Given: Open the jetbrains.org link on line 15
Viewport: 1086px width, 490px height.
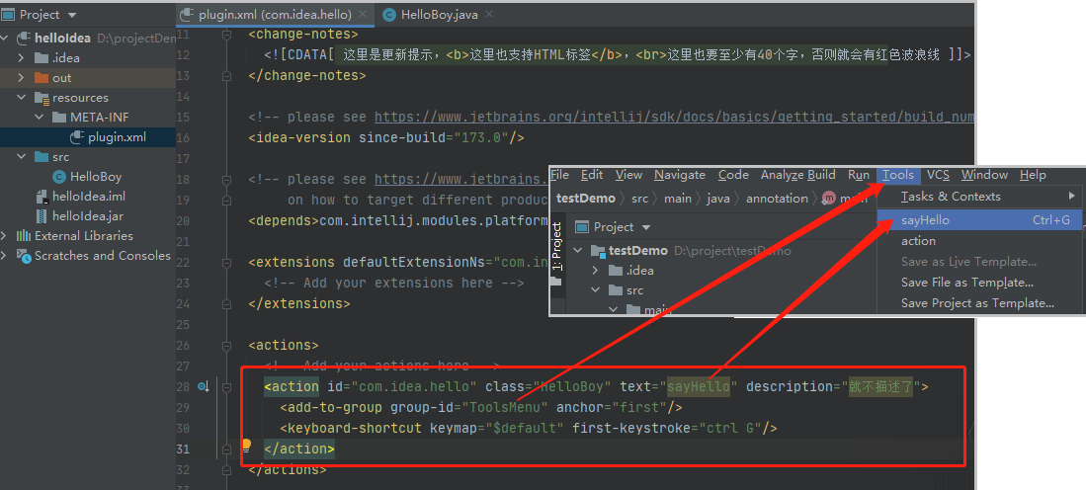Looking at the screenshot, I should [x=674, y=117].
